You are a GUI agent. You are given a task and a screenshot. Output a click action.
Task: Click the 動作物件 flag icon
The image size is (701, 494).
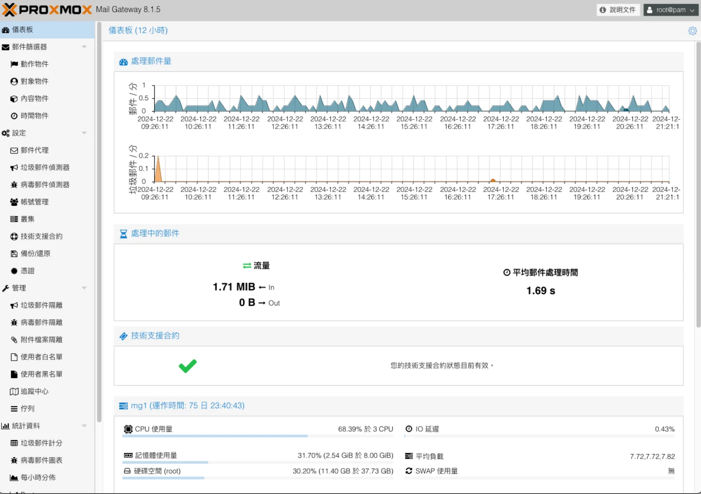[x=14, y=64]
